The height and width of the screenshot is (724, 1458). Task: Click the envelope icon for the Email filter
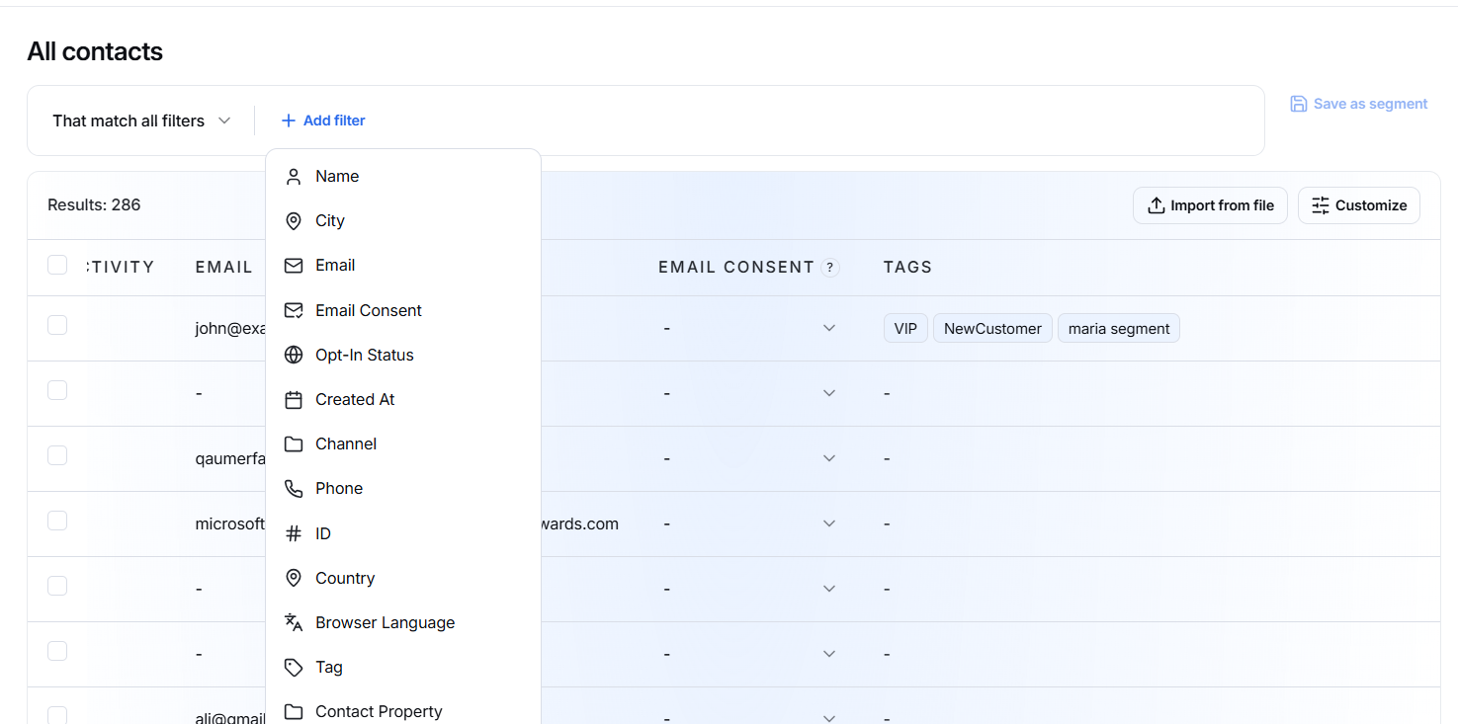click(x=294, y=266)
